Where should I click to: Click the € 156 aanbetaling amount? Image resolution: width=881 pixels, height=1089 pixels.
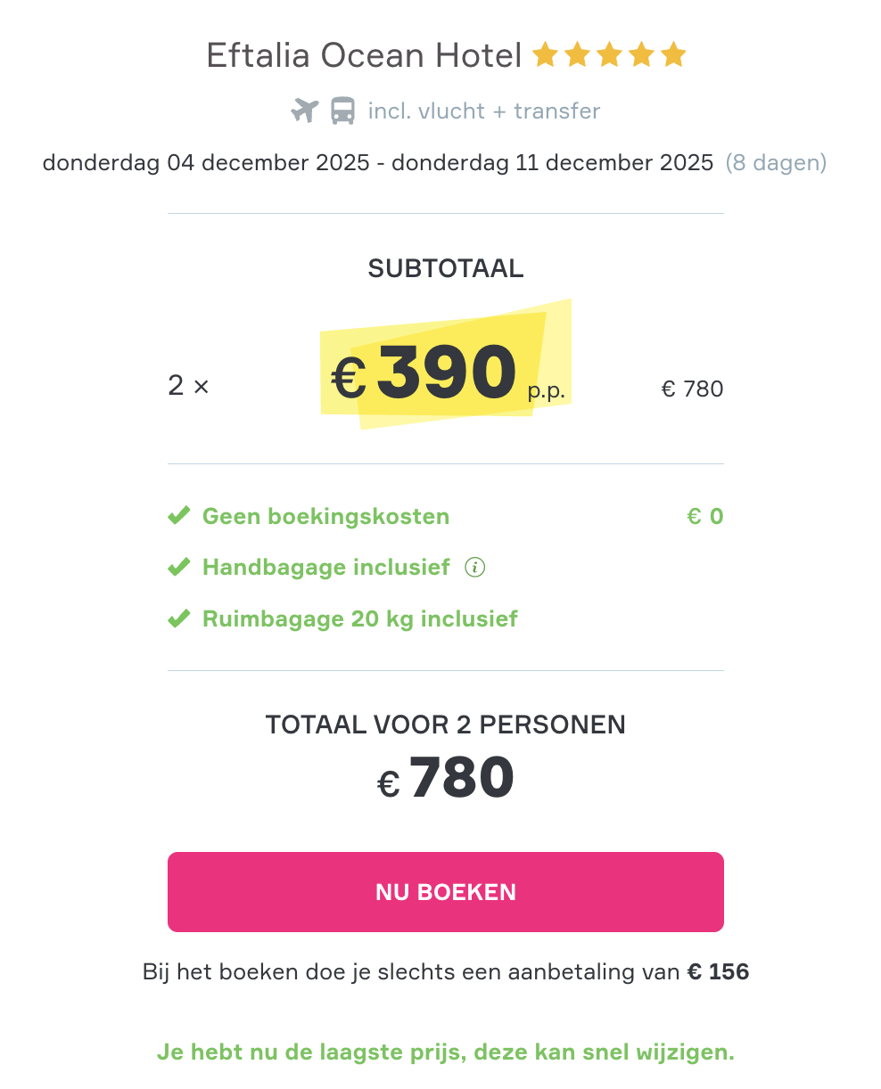tap(718, 971)
